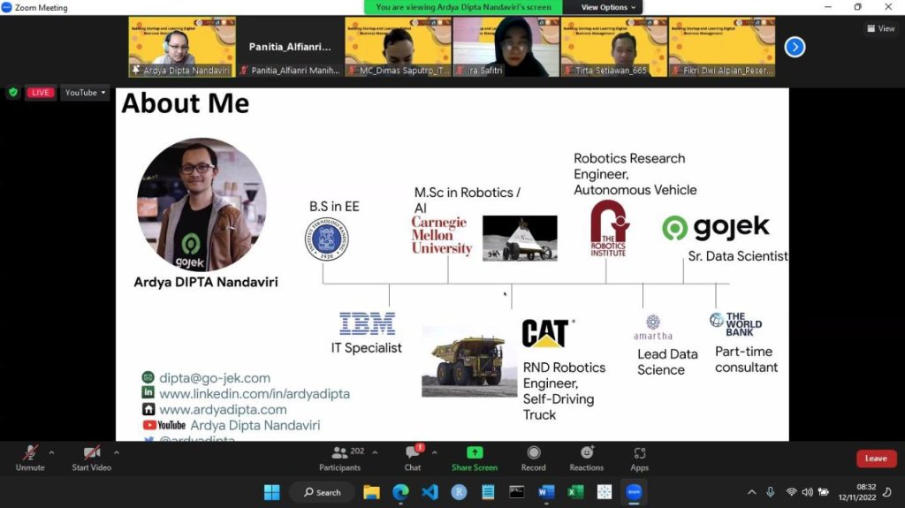Image resolution: width=905 pixels, height=508 pixels.
Task: Open Microsoft Excel from the taskbar
Action: point(574,492)
